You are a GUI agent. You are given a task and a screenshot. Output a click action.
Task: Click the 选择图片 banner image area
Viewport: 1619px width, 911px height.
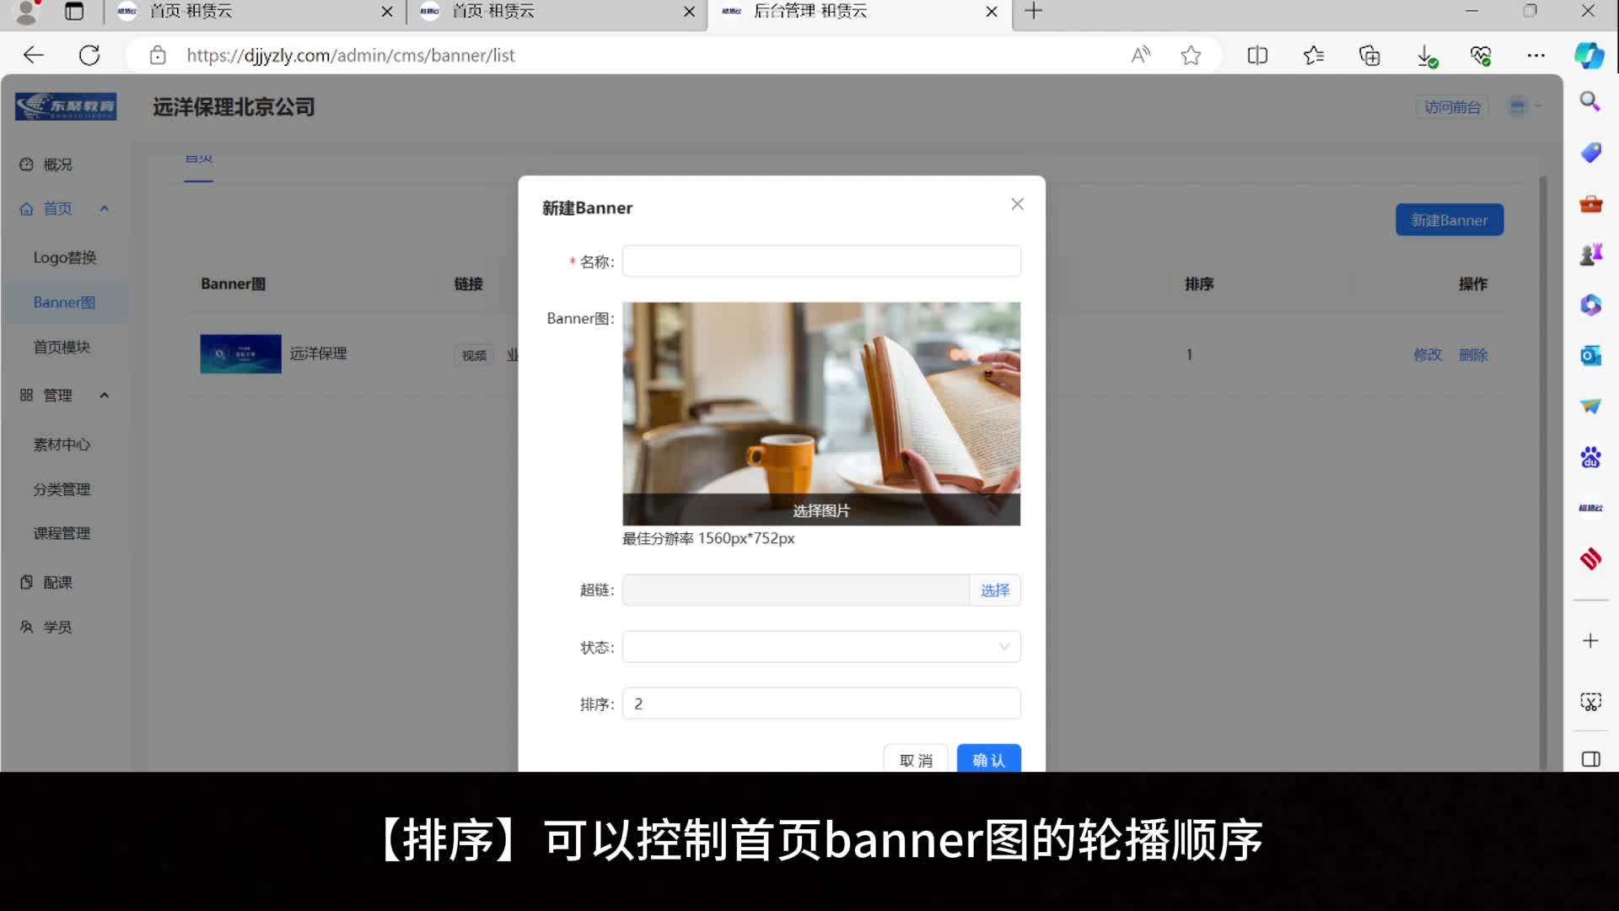[x=820, y=510]
